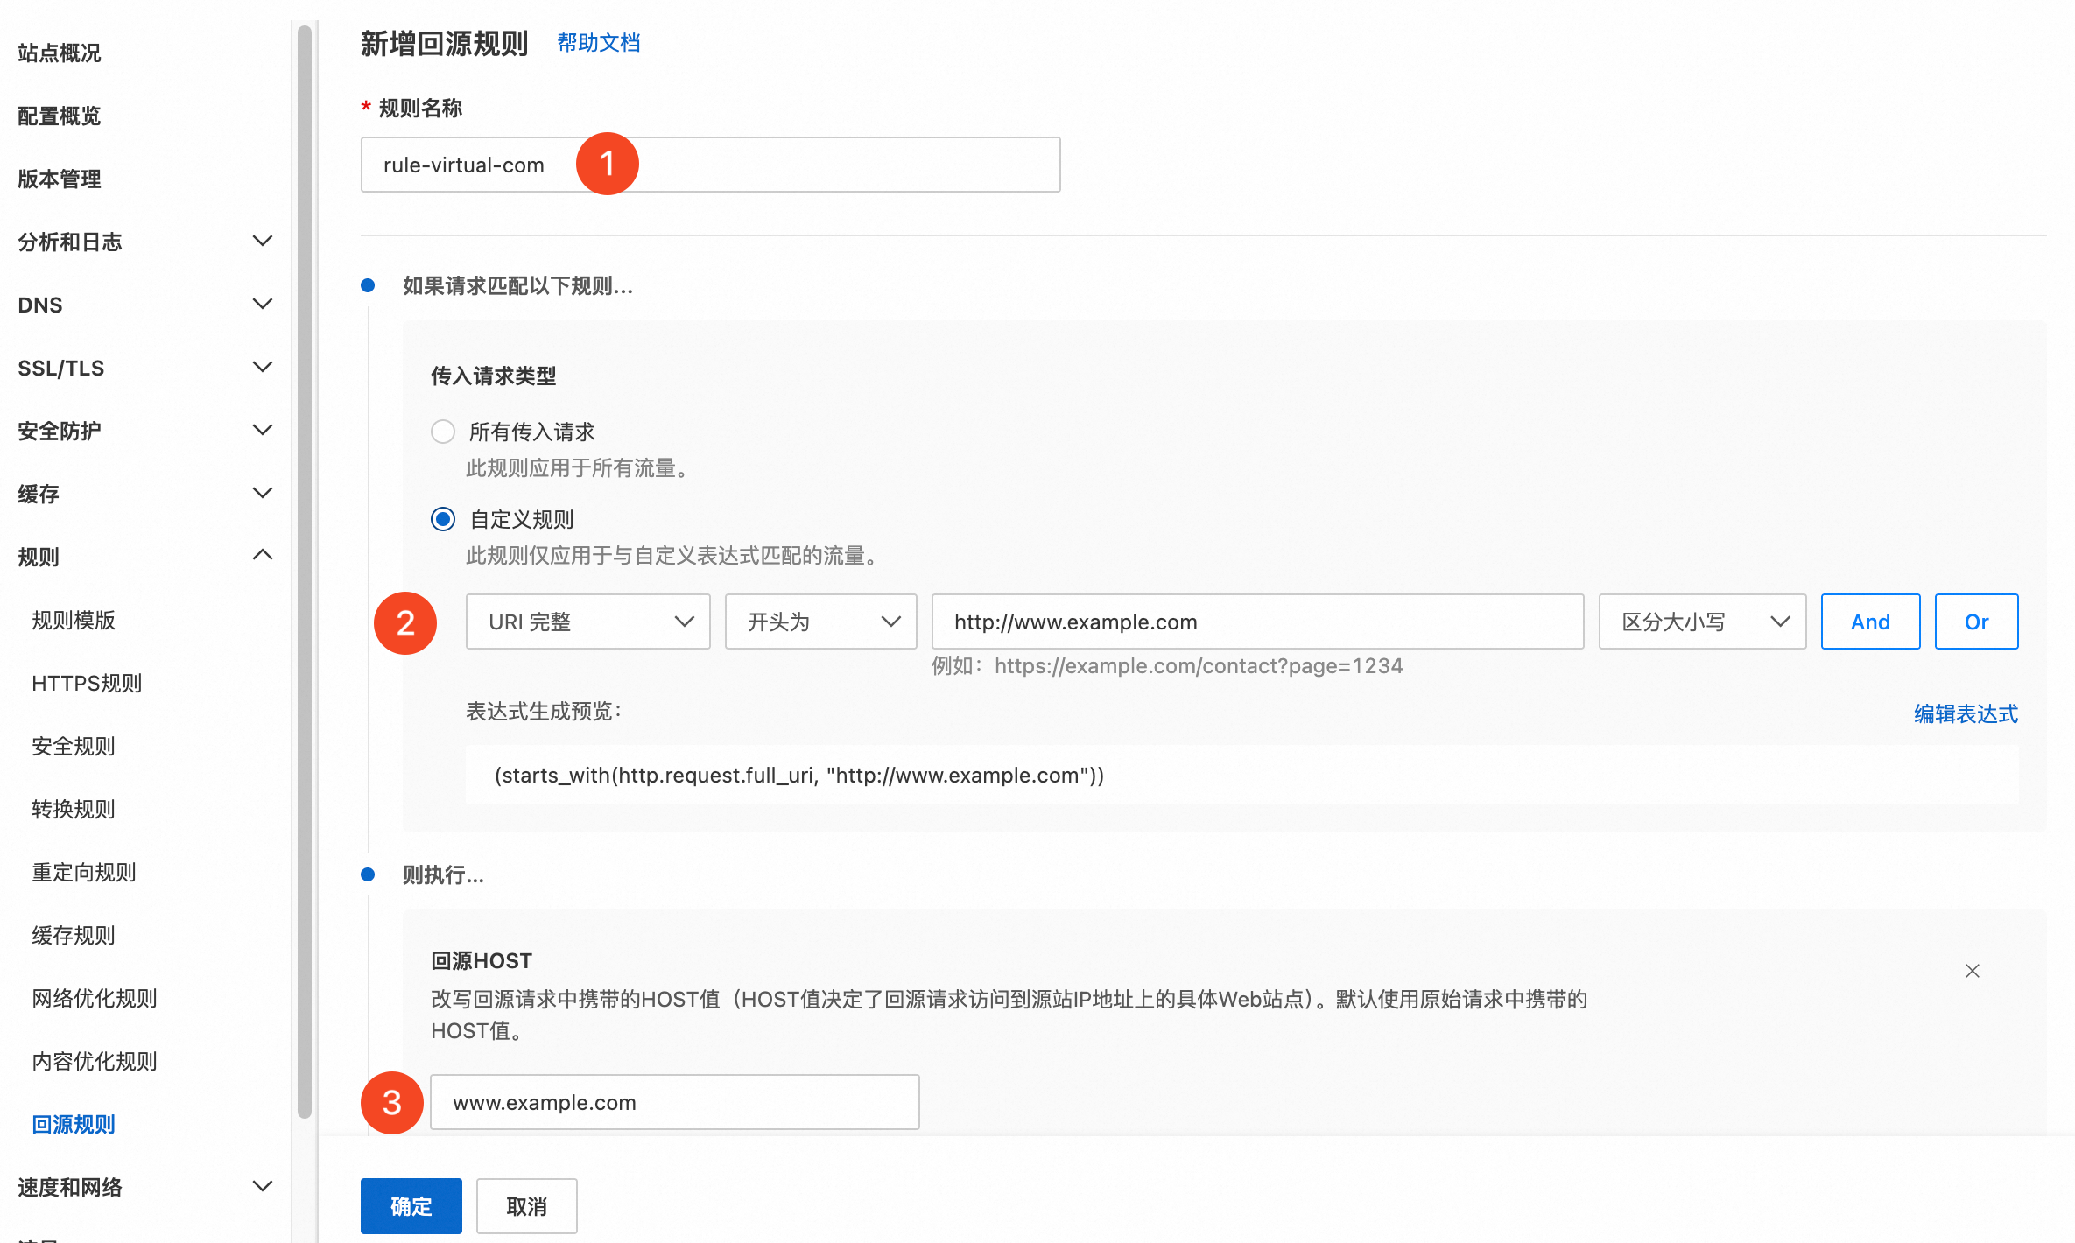The height and width of the screenshot is (1243, 2075).
Task: Expand the 缓存 sidebar section
Action: (262, 493)
